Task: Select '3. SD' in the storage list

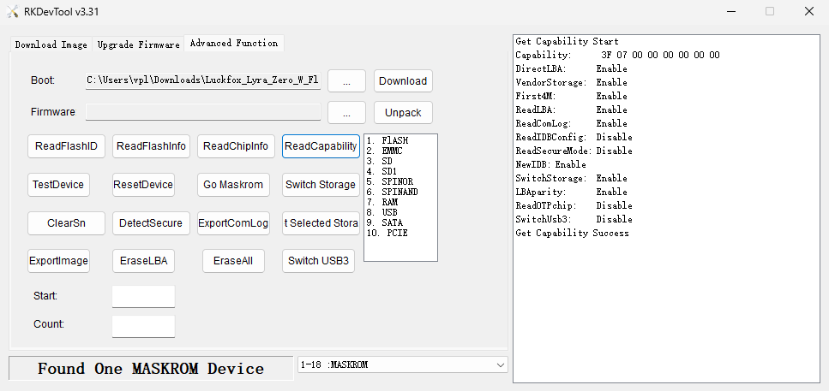Action: [x=379, y=161]
